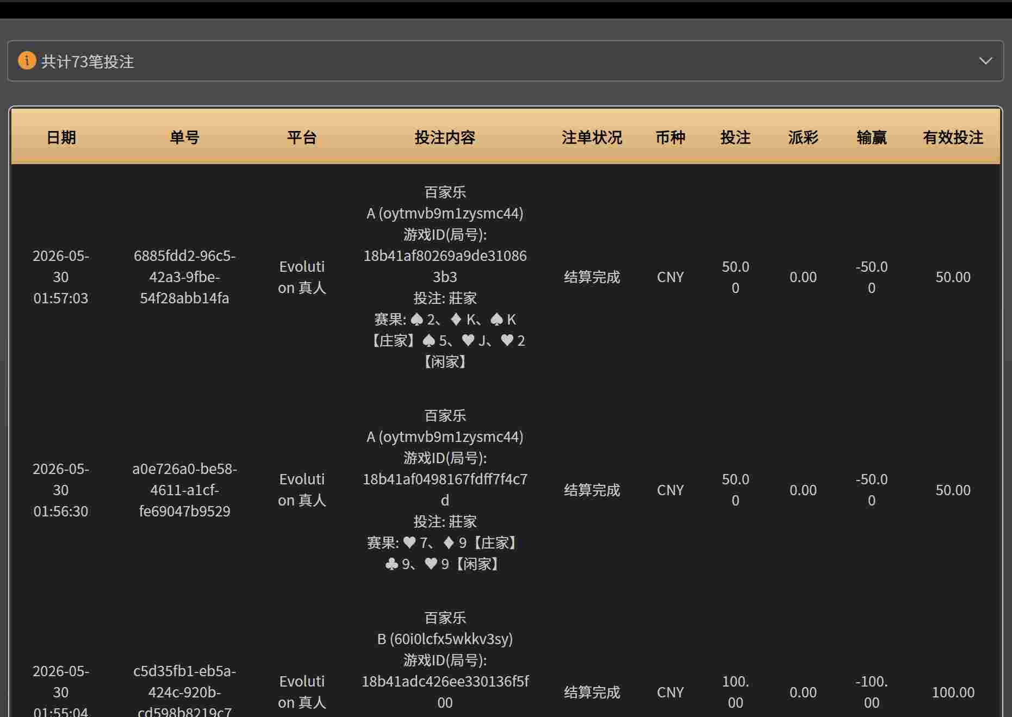This screenshot has width=1012, height=717.
Task: Click payout 0.00 in the 01:56:30 row
Action: point(803,490)
